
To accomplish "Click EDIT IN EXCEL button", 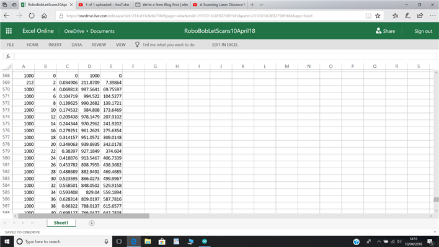I will [x=225, y=45].
